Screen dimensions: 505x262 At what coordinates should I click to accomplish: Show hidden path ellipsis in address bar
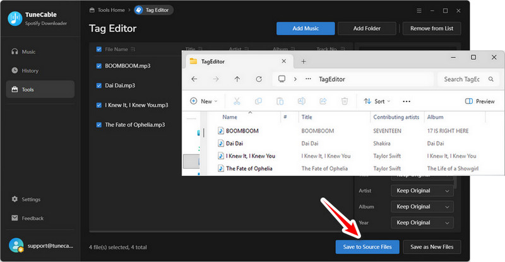click(x=308, y=79)
